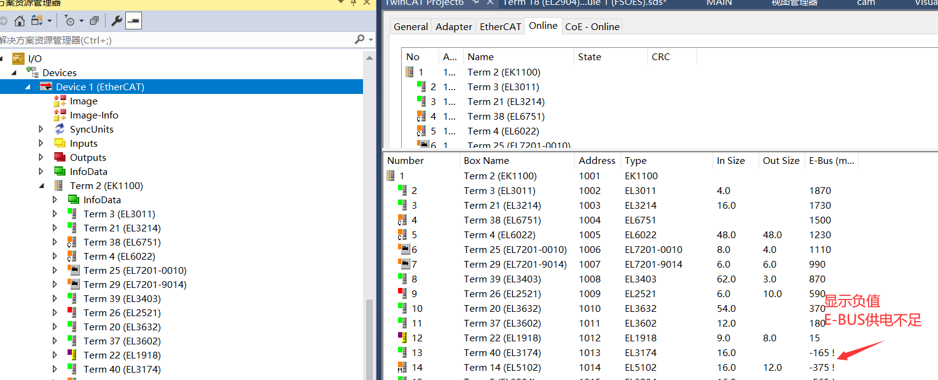This screenshot has width=938, height=380.
Task: Open the CoE - Online tab
Action: tap(592, 26)
